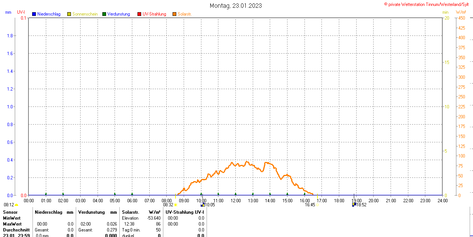Click the Niederschlag legend label
Viewport: 473px width, 237px height.
point(49,14)
